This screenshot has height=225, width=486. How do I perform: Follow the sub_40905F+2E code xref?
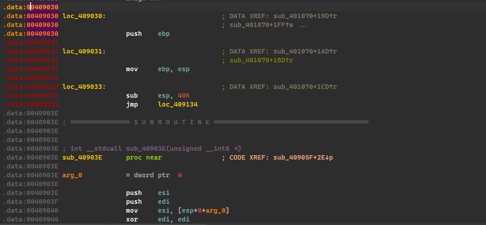click(300, 157)
